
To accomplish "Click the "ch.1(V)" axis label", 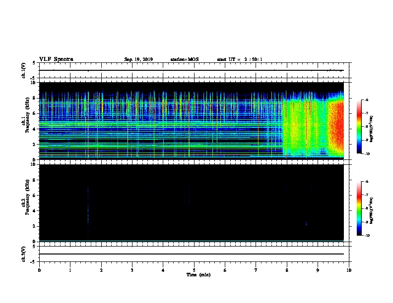I will (x=24, y=70).
